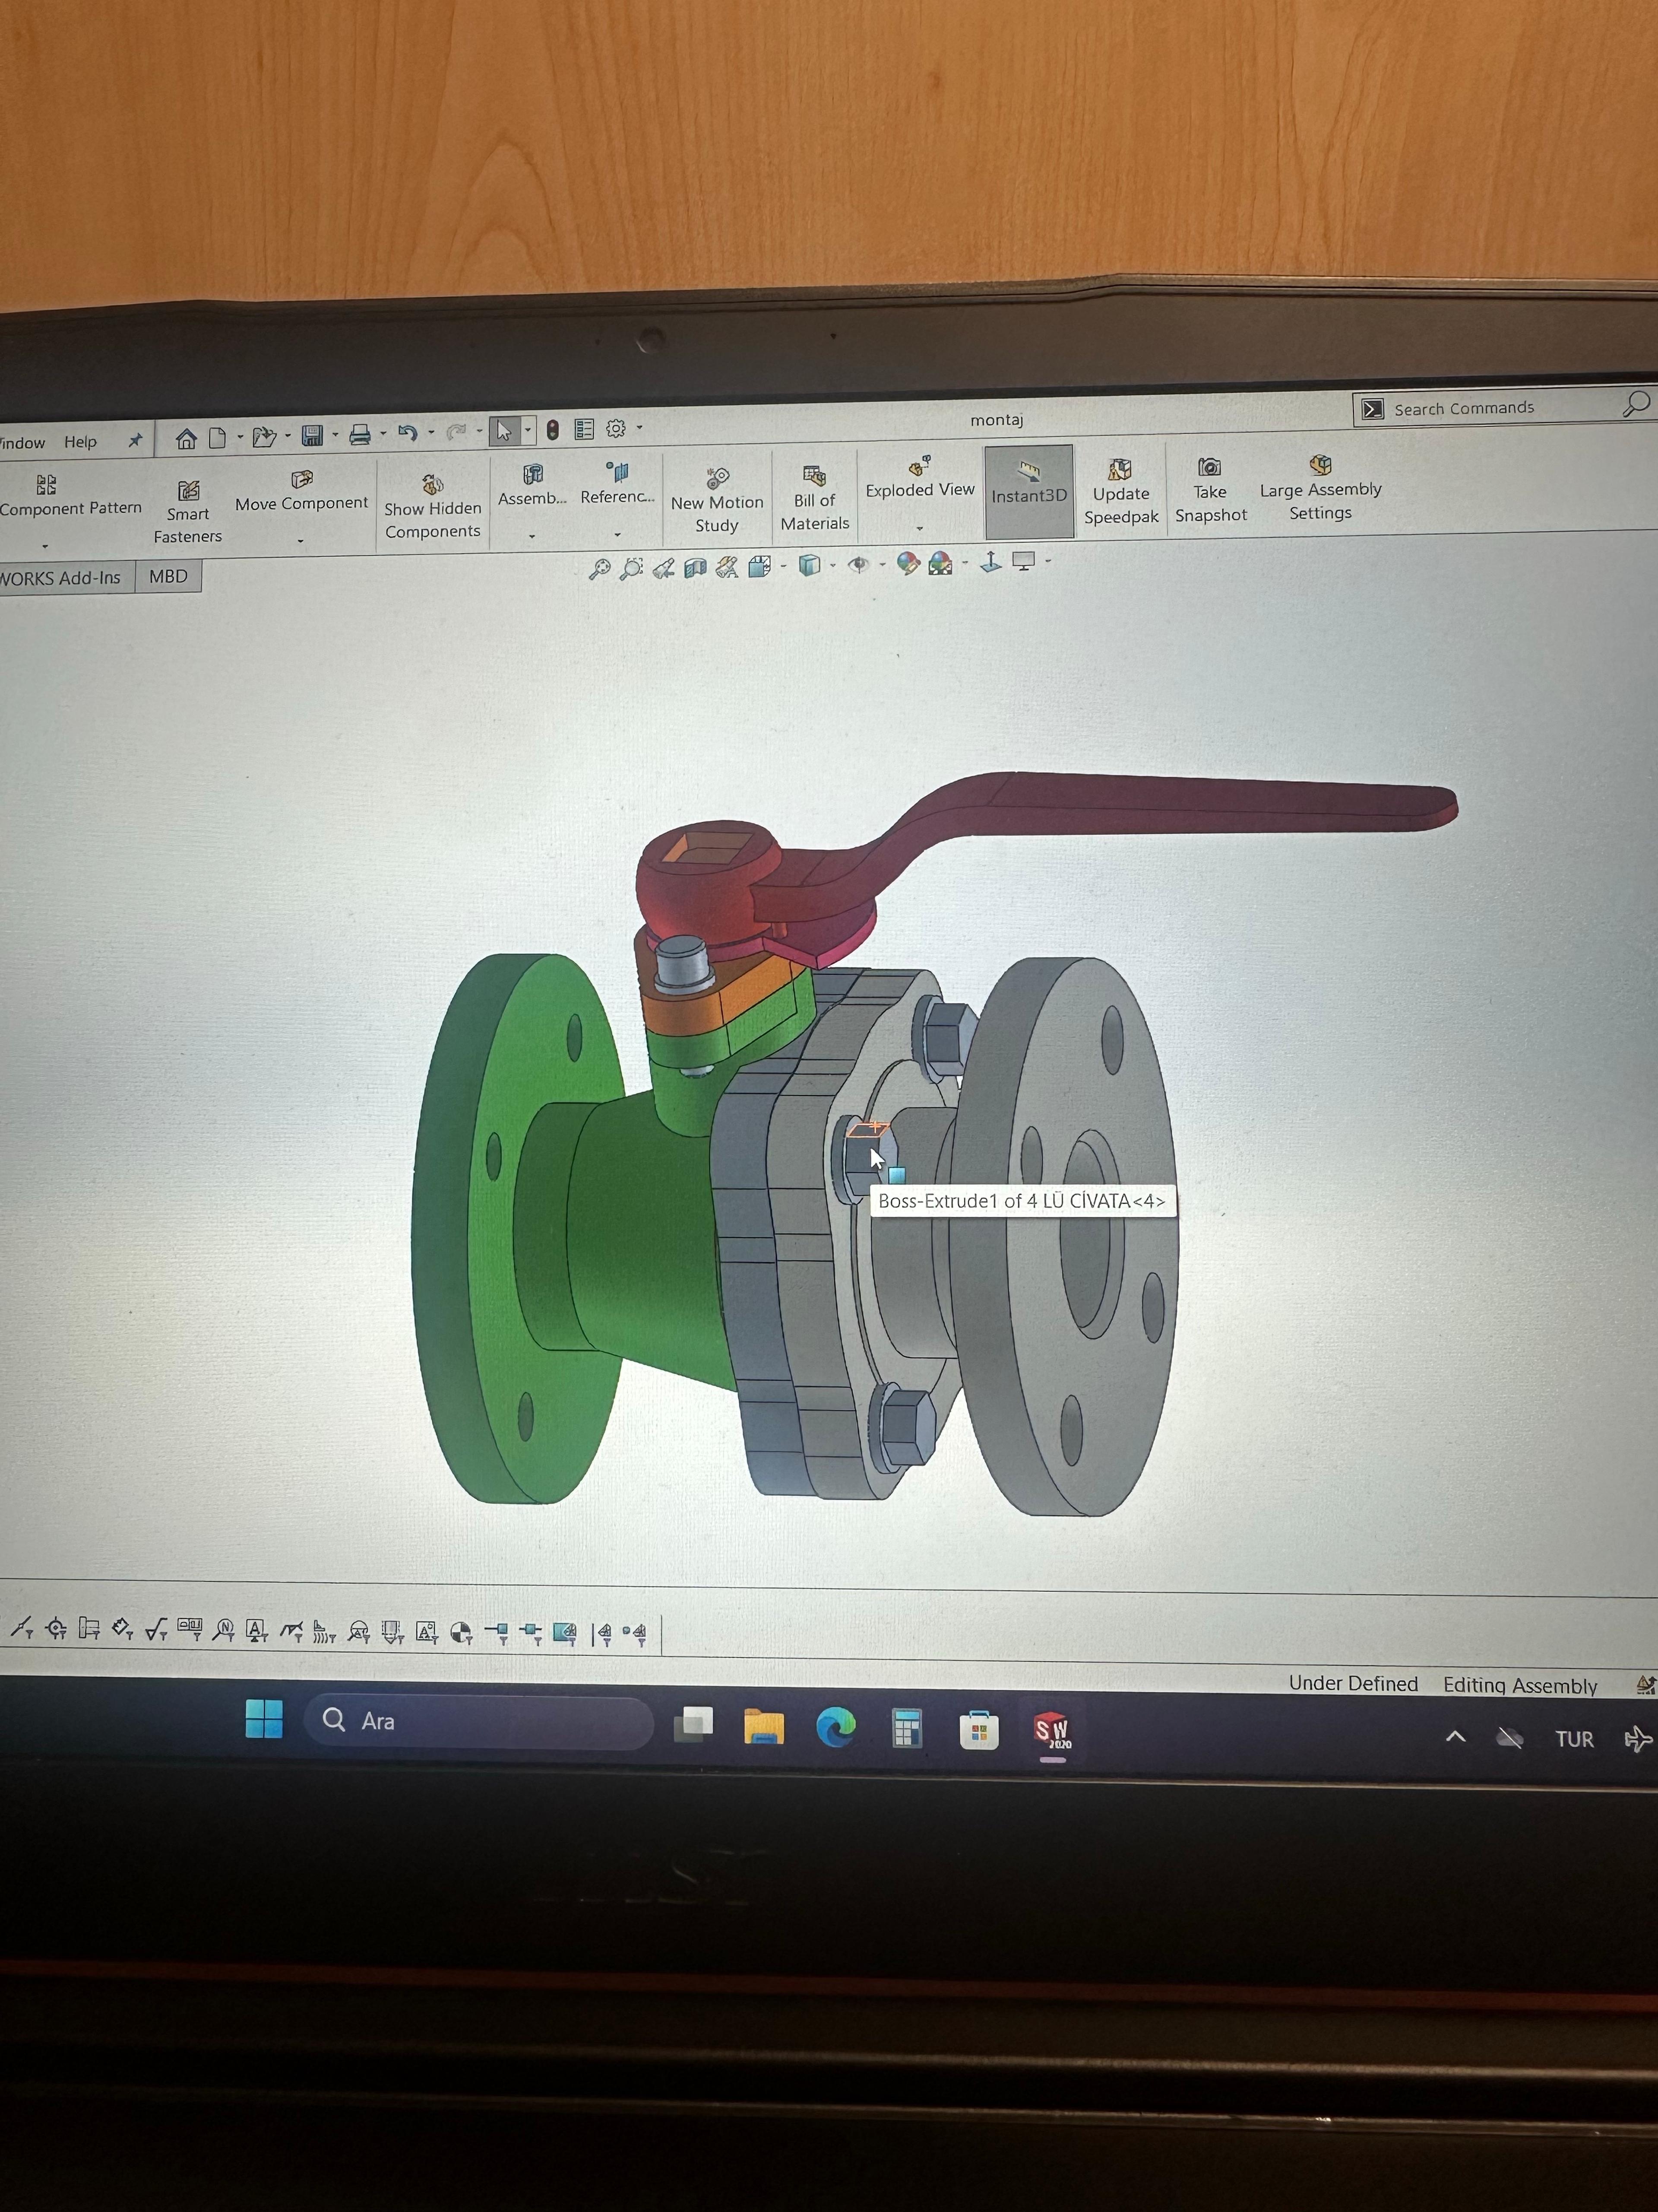Expand the Exploded View dropdown arrow
This screenshot has height=2212, width=1658.
[919, 528]
